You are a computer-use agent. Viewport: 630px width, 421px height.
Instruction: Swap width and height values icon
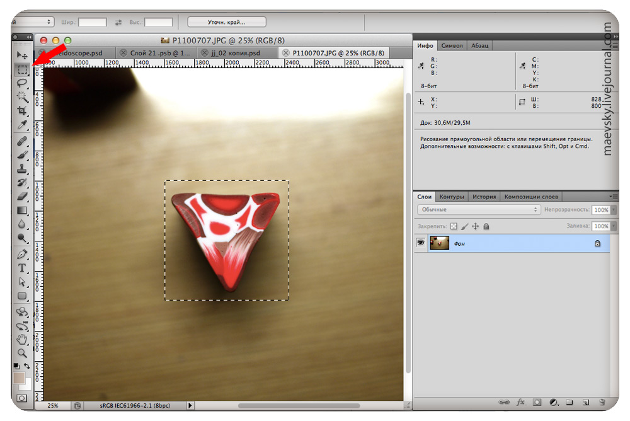(118, 23)
